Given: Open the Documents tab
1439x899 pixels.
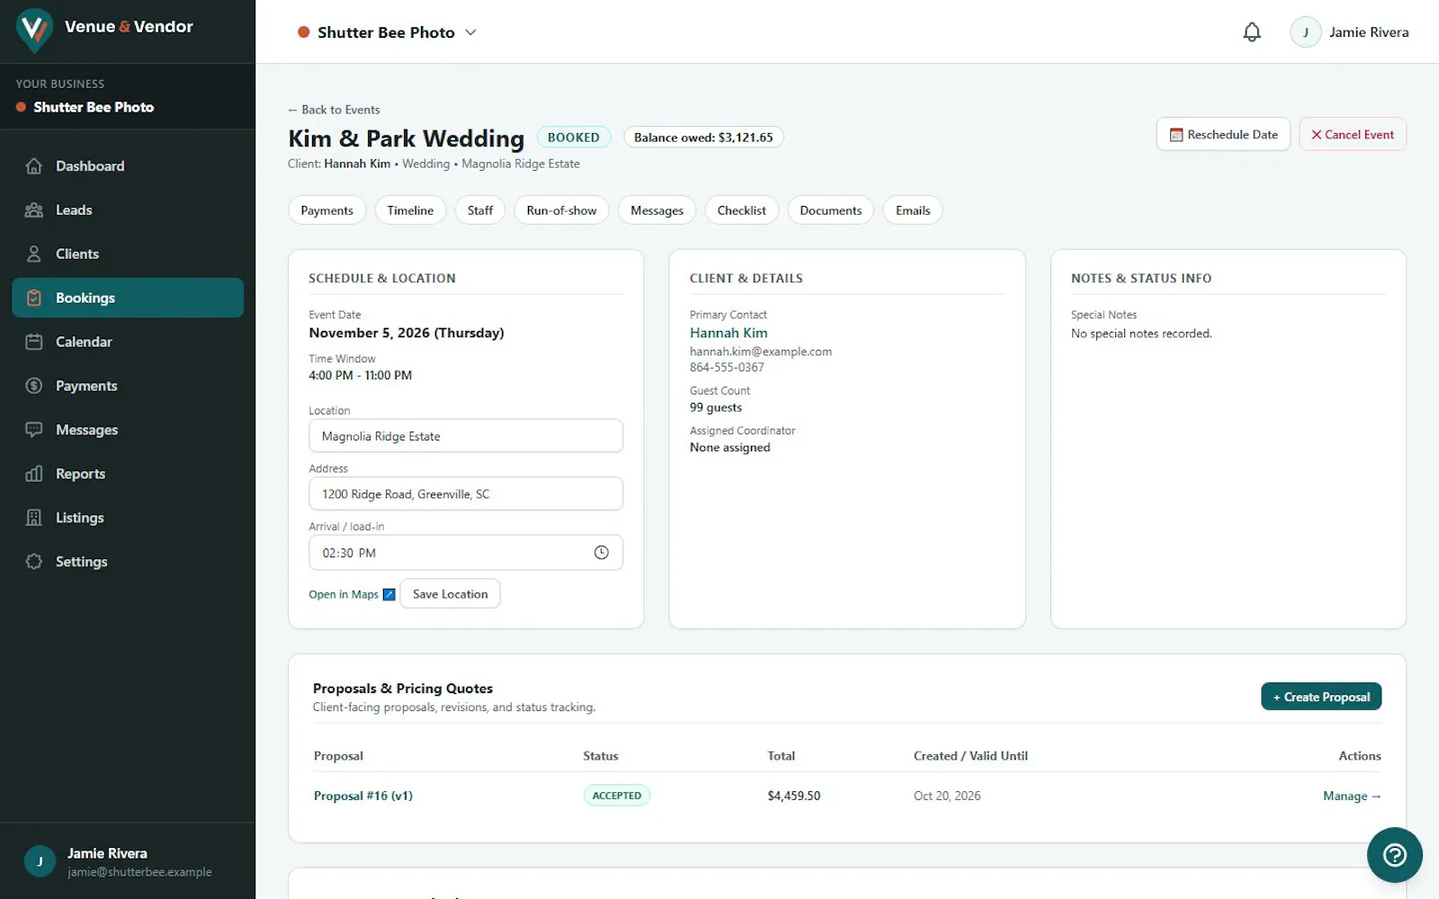Looking at the screenshot, I should click(x=830, y=210).
